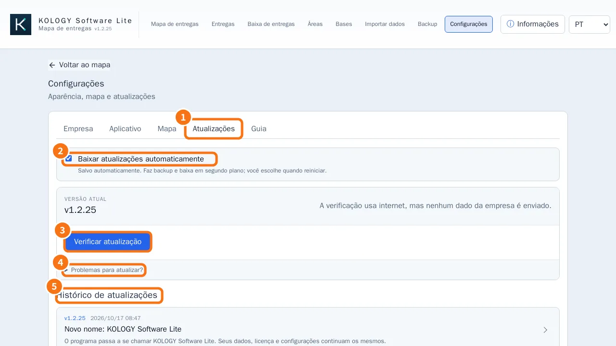Click the info circle icon in Informações
The width and height of the screenshot is (616, 346).
tap(511, 24)
